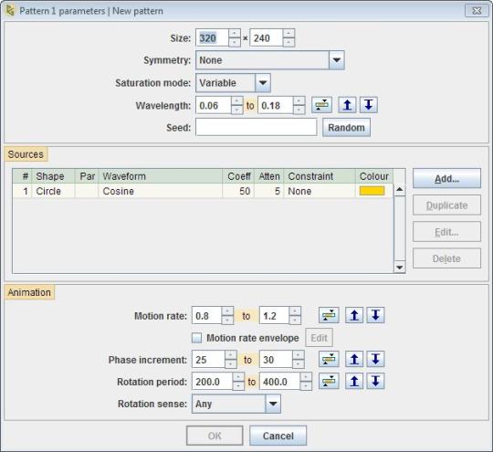Viewport: 493px width, 452px height.
Task: Click the Wavelength maximum field showing 0.18
Action: click(276, 105)
